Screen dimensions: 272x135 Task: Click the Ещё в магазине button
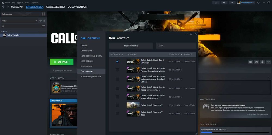tap(131, 46)
